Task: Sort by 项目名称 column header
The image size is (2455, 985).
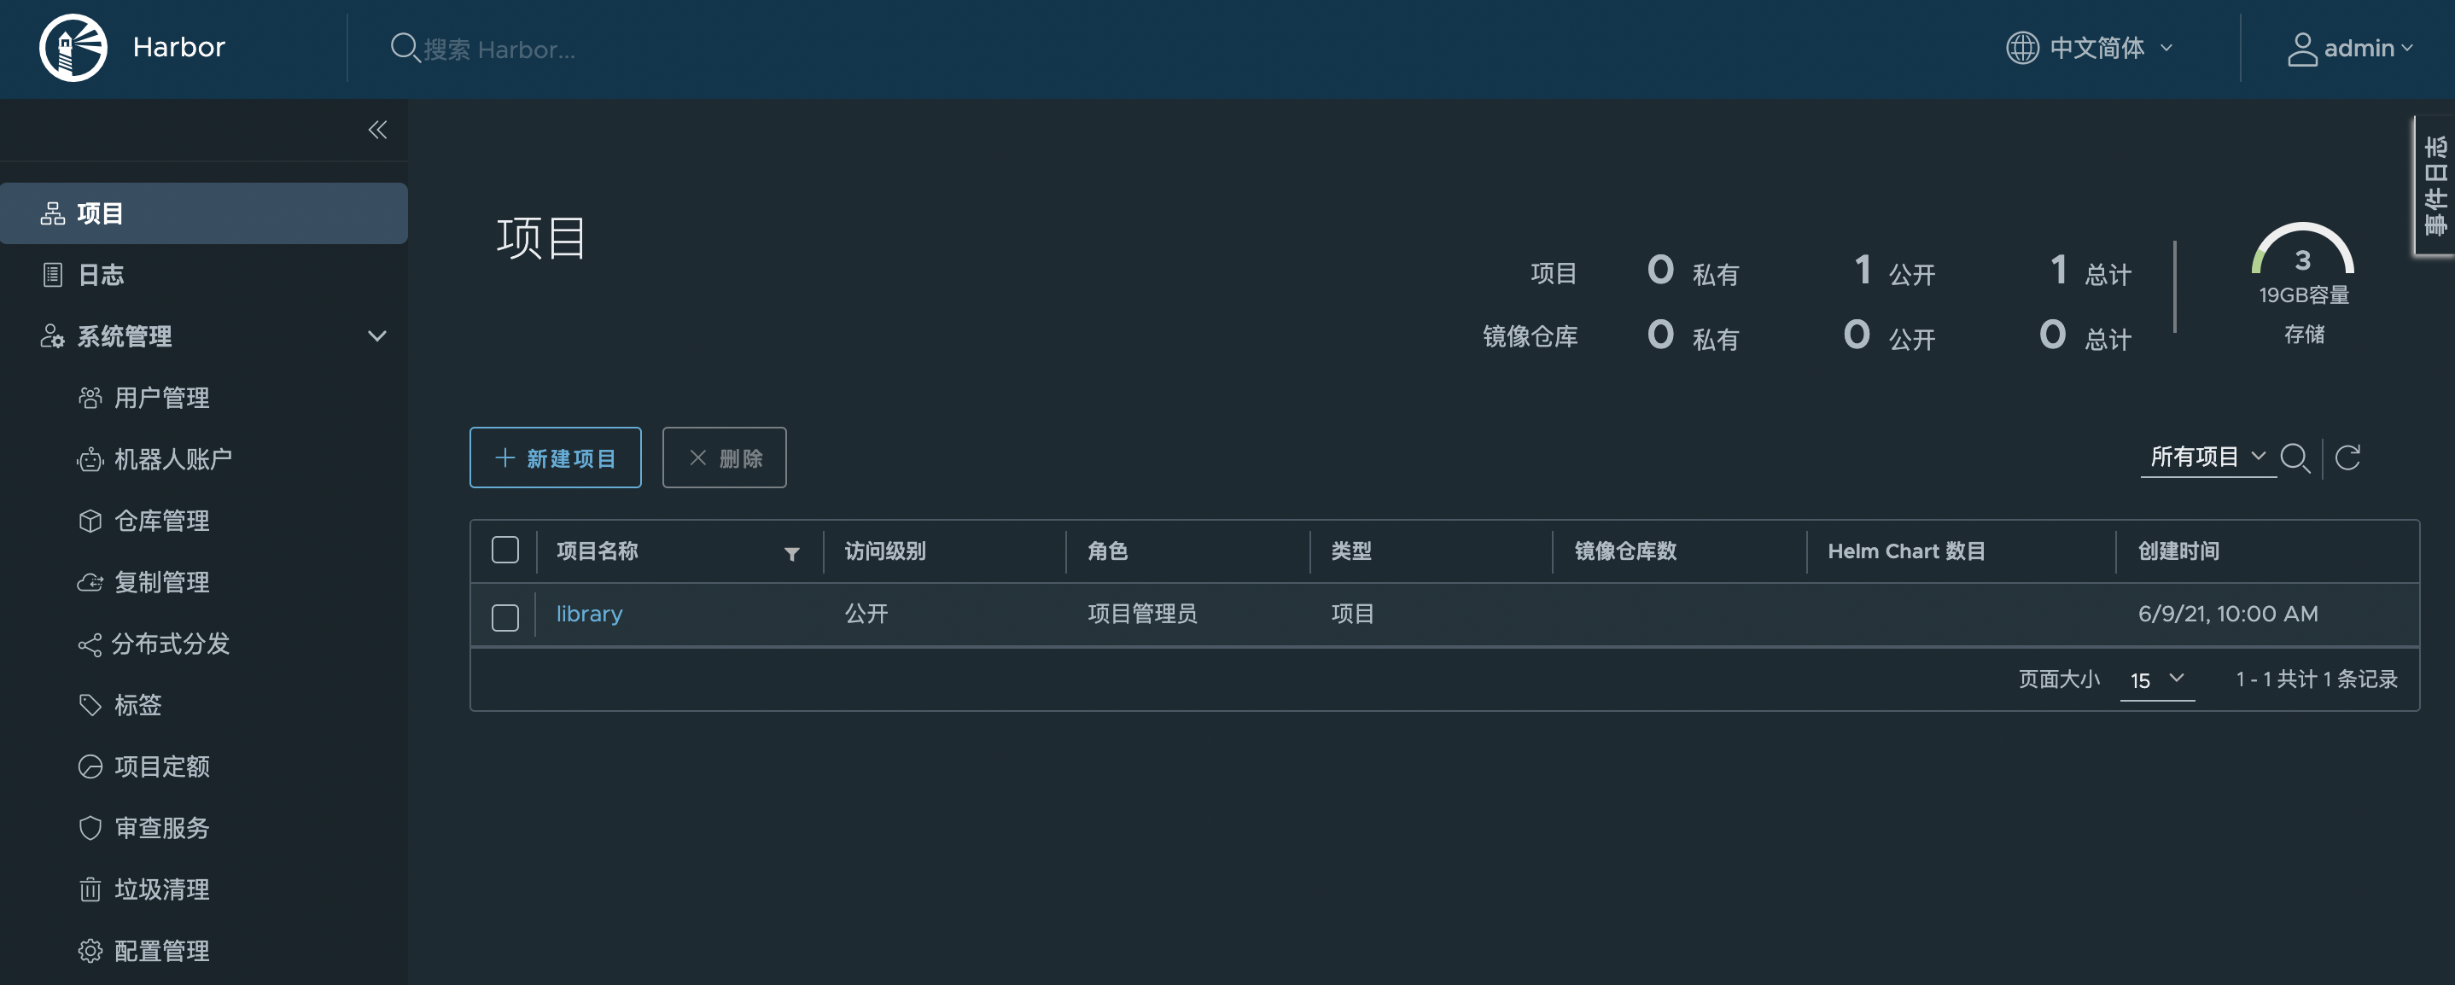Action: pos(597,551)
